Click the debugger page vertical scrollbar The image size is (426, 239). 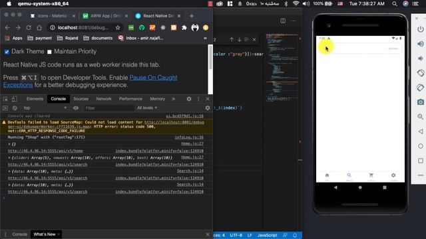[x=210, y=58]
